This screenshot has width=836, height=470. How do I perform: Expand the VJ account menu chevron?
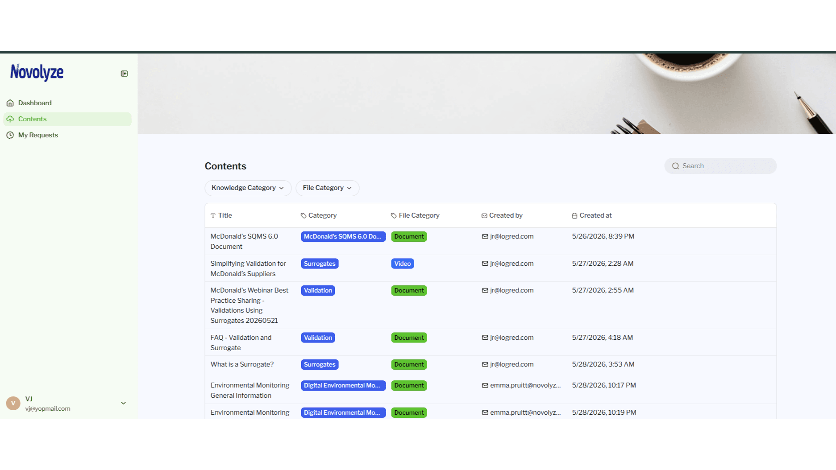pos(124,403)
